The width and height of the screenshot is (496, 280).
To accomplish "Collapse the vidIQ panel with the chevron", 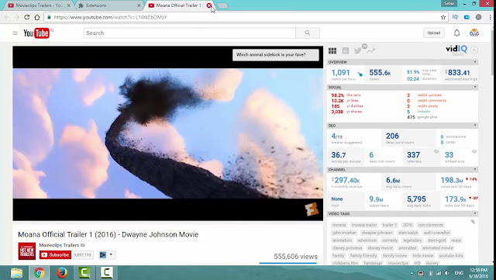I will click(474, 50).
